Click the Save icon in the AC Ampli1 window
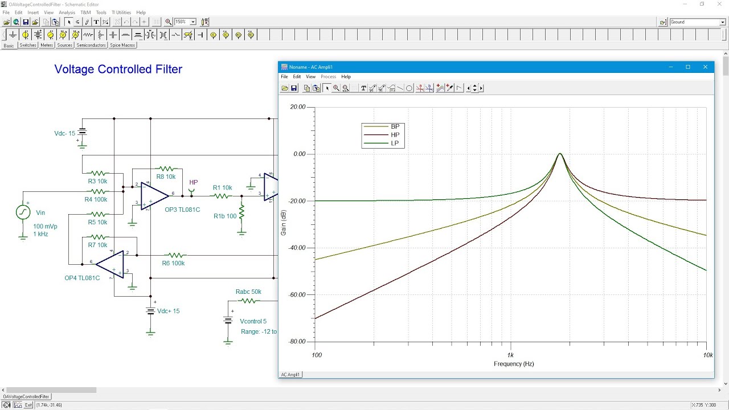 coord(294,88)
